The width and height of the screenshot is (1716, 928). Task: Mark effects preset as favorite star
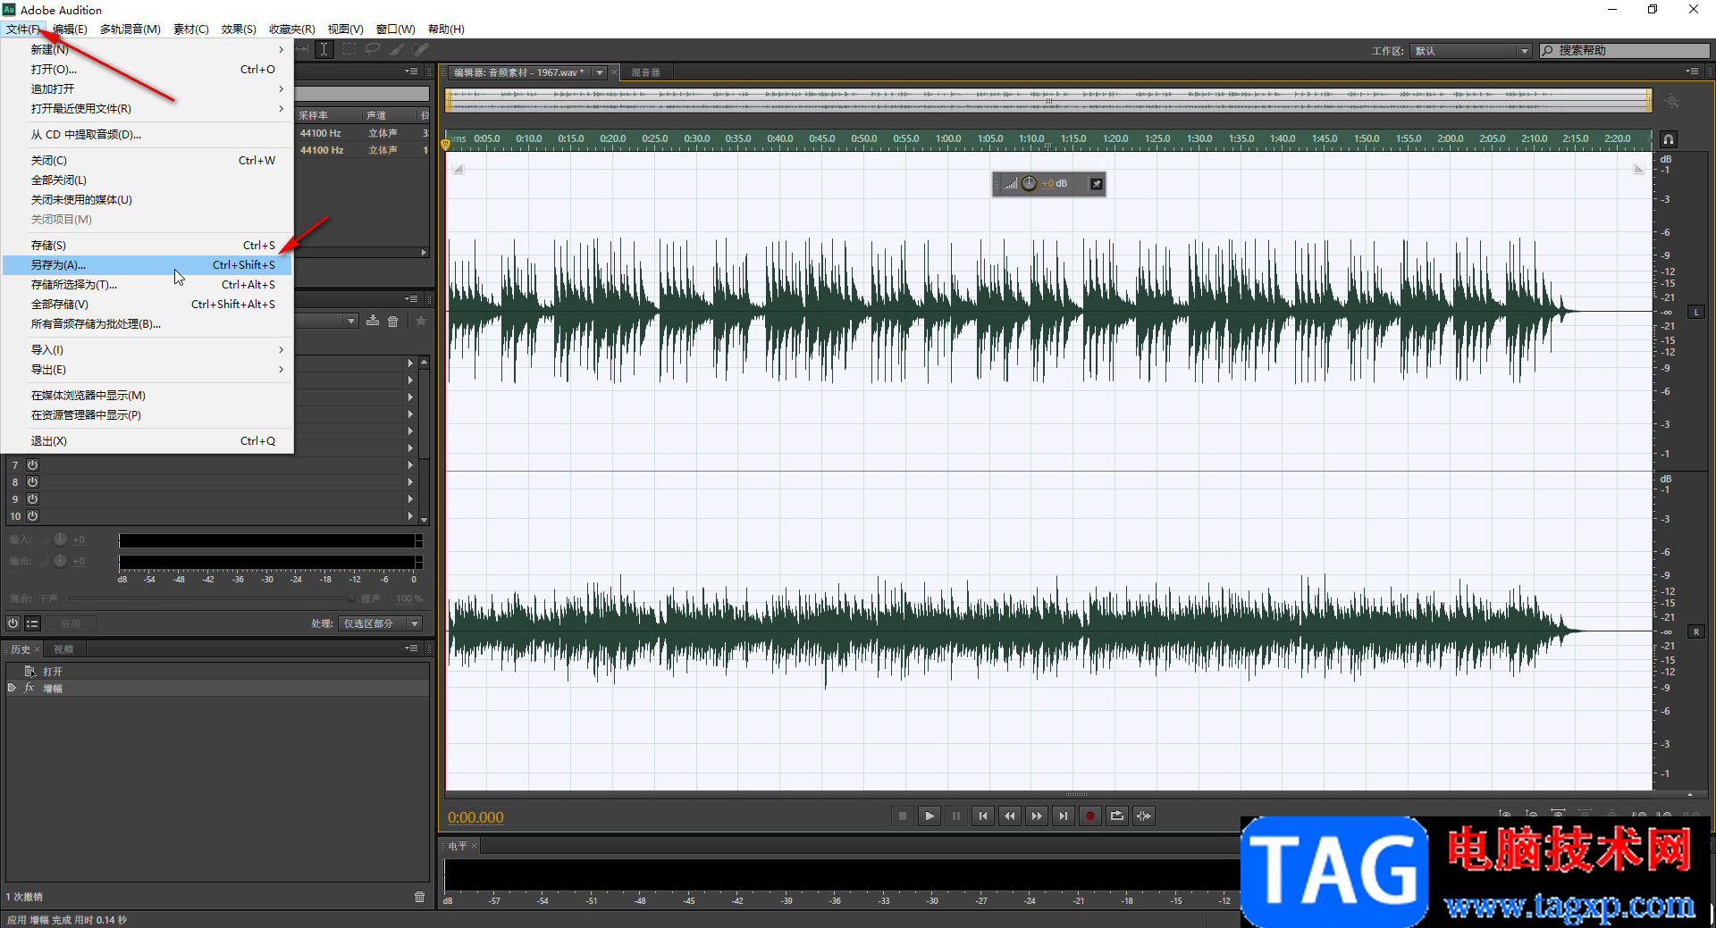click(421, 322)
